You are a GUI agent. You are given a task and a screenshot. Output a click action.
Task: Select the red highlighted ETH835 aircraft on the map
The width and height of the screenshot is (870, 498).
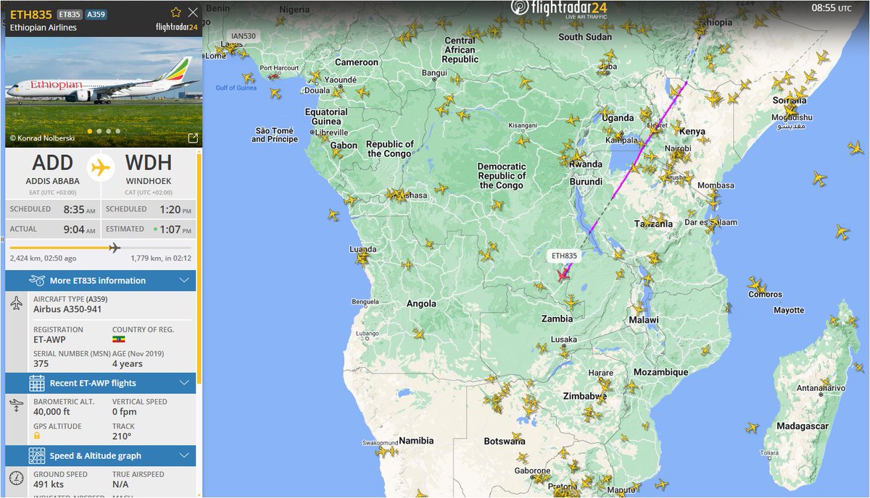pyautogui.click(x=562, y=274)
